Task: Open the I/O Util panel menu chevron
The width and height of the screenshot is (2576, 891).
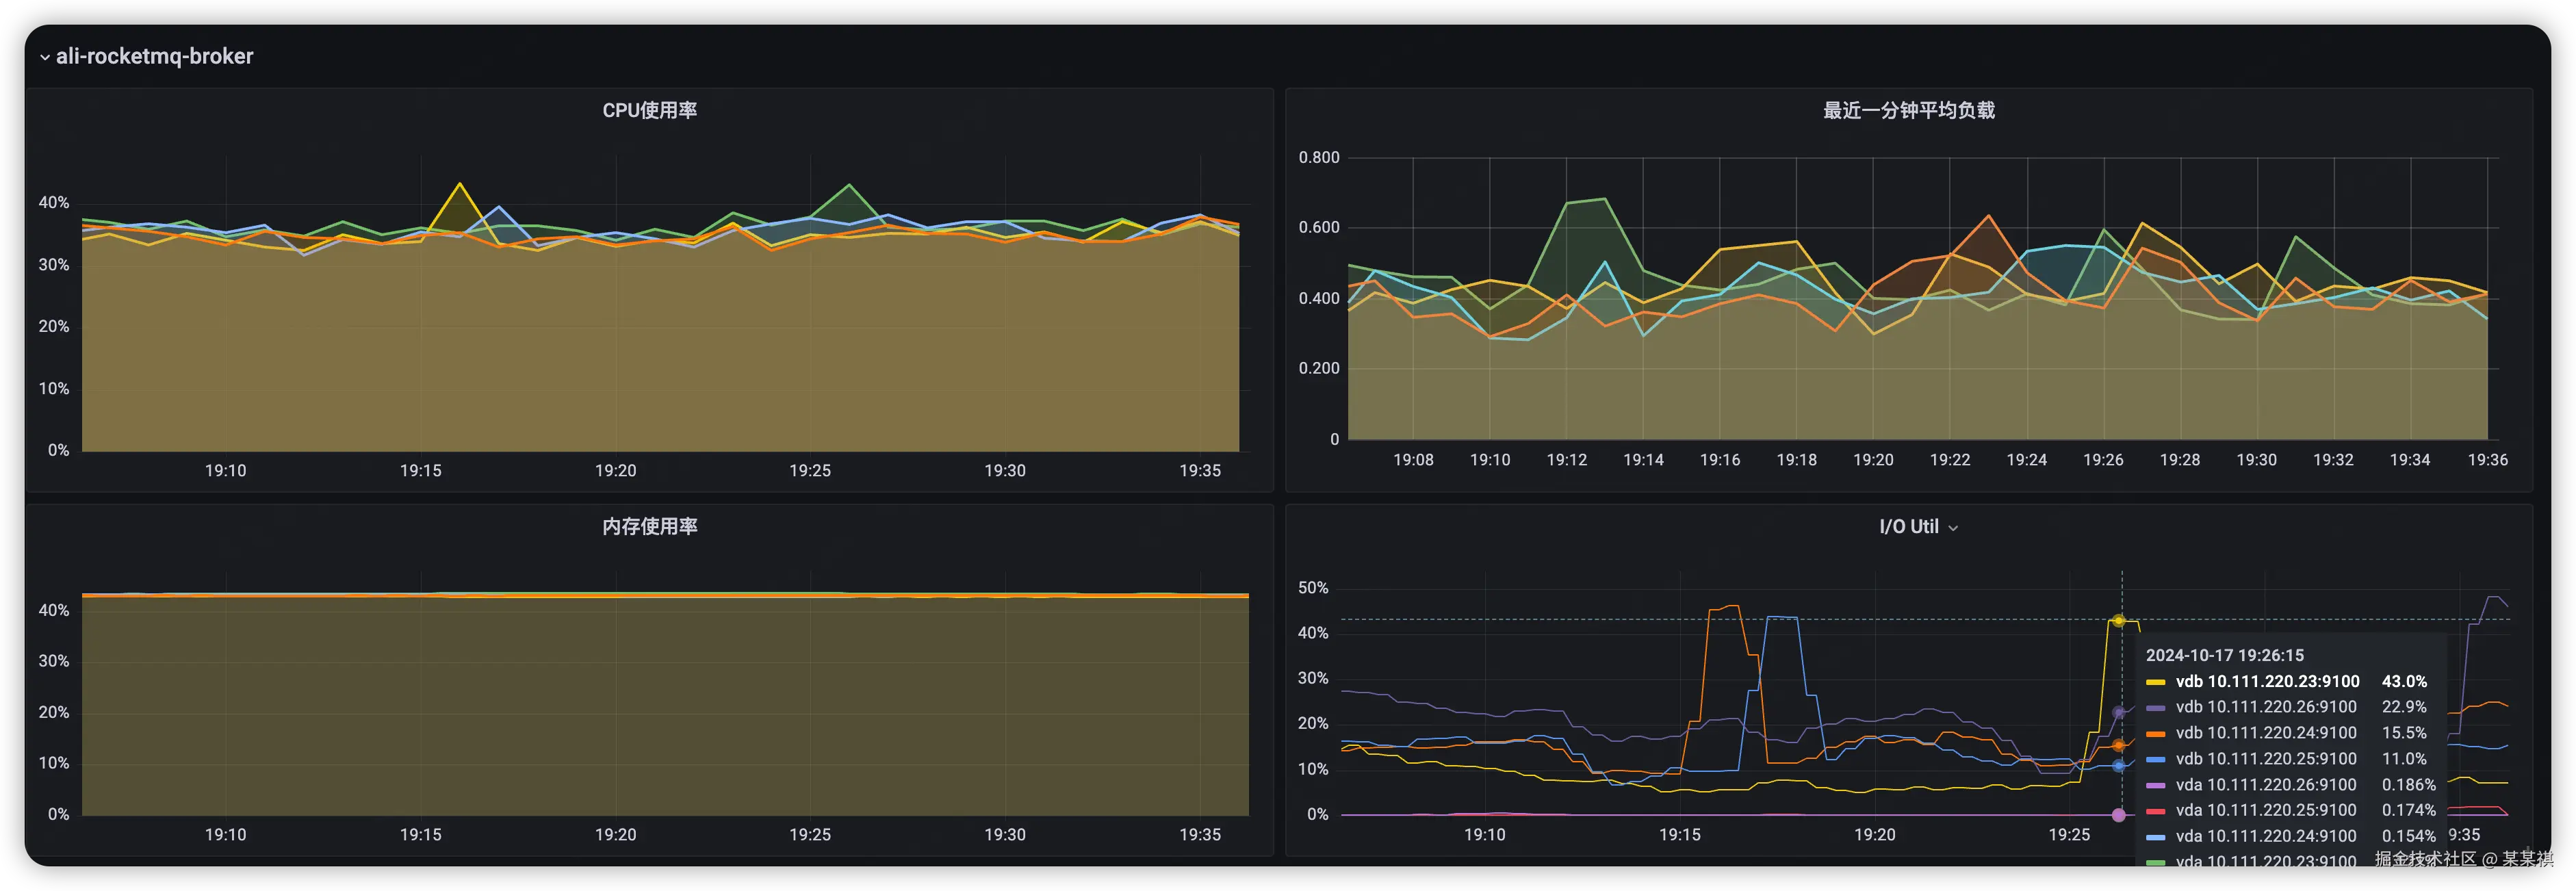Action: point(1953,528)
